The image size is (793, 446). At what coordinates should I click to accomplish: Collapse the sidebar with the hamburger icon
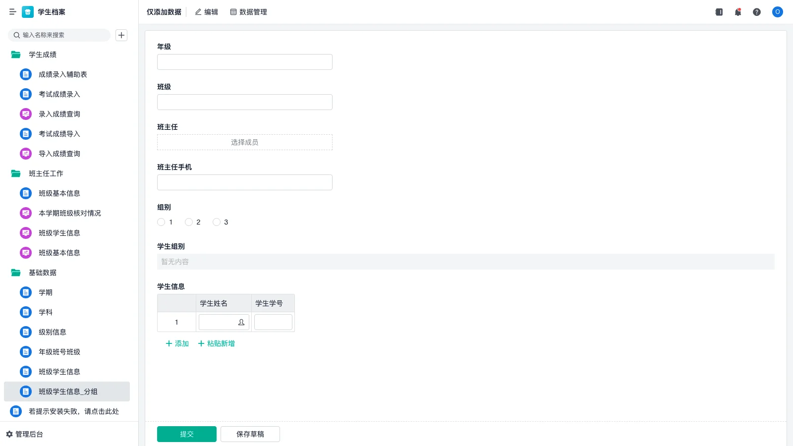[x=13, y=12]
